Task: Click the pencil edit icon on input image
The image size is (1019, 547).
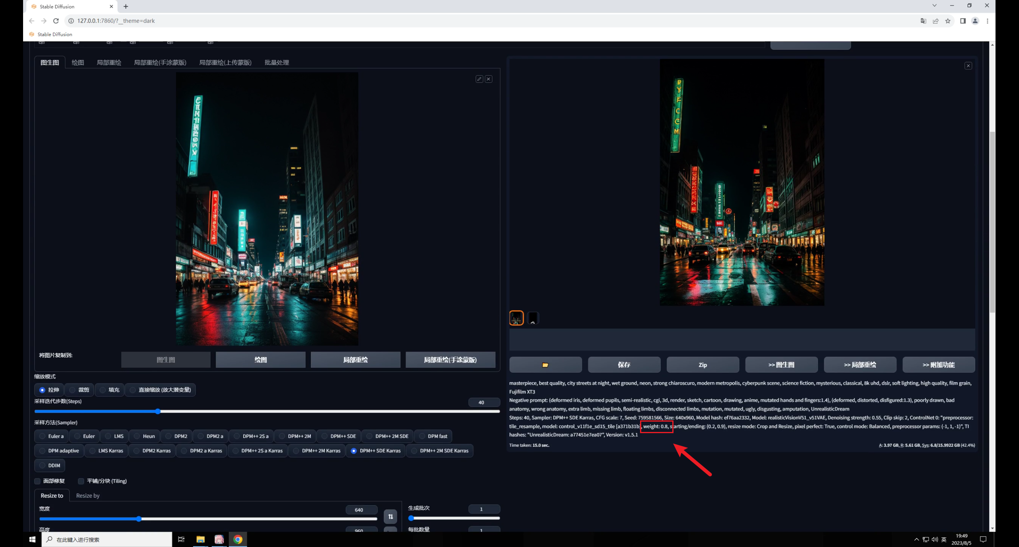Action: point(479,79)
